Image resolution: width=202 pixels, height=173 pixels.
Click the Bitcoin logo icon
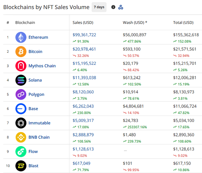(x=21, y=51)
